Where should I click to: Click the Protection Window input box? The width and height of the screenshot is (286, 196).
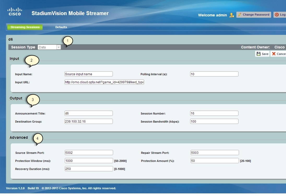tap(89, 160)
